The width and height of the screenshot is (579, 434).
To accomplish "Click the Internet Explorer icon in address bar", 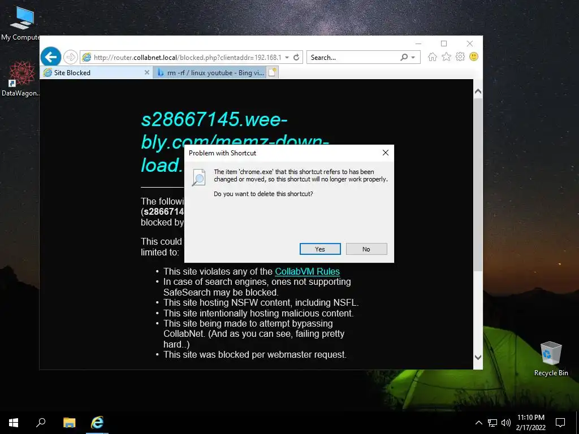I will click(x=87, y=57).
